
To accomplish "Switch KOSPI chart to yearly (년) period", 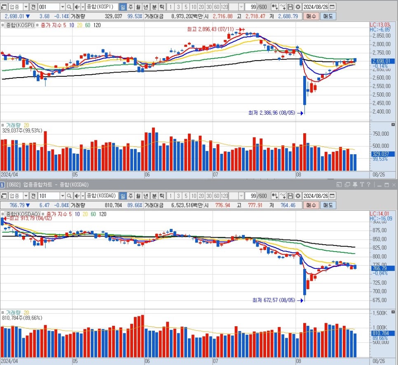I will tap(146, 7).
